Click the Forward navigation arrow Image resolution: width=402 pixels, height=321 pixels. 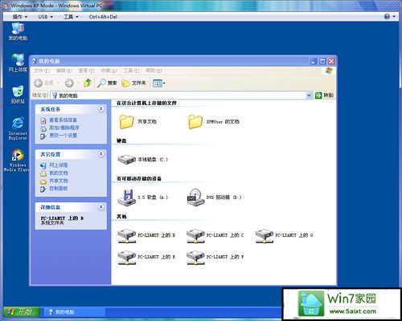(69, 83)
